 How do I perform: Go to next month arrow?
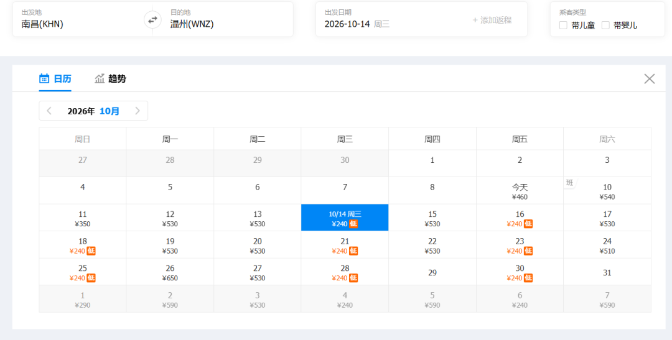tap(138, 111)
